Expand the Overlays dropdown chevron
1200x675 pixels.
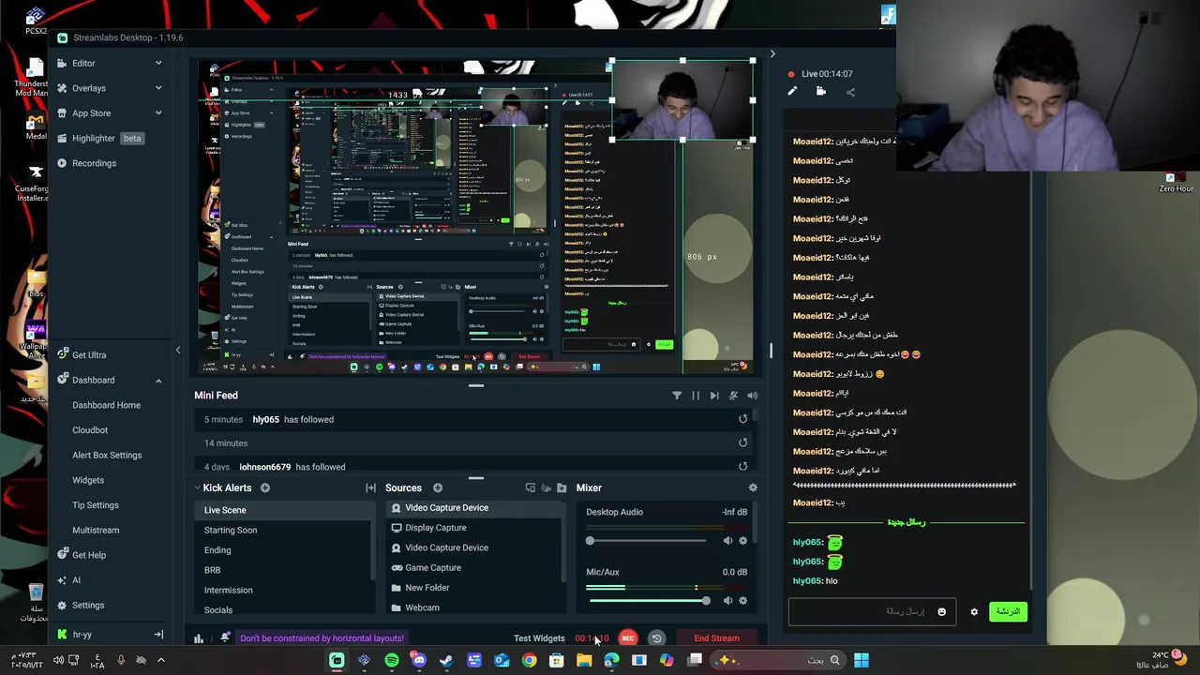[x=158, y=88]
